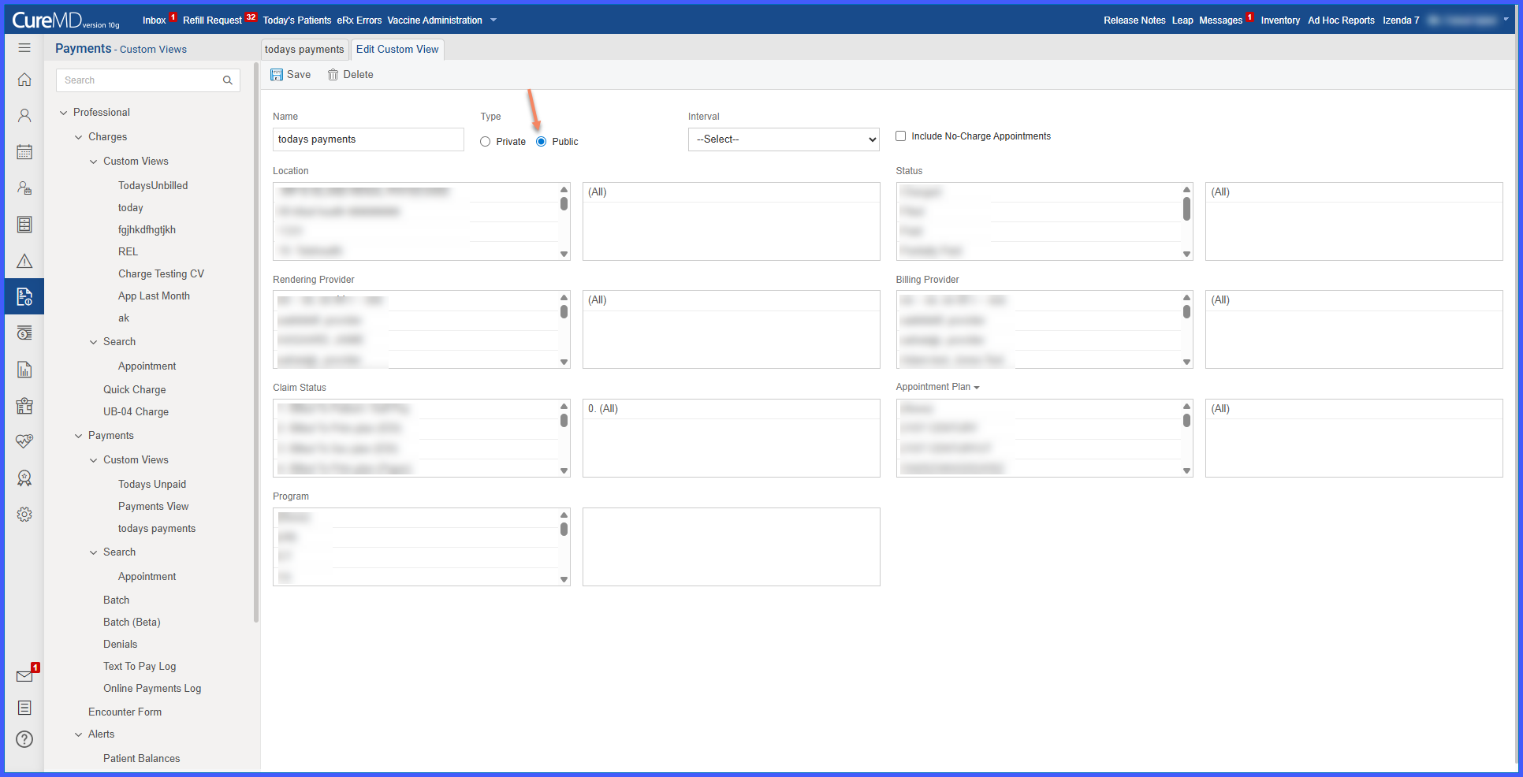
Task: Open the Scheduler calendar icon
Action: [24, 152]
